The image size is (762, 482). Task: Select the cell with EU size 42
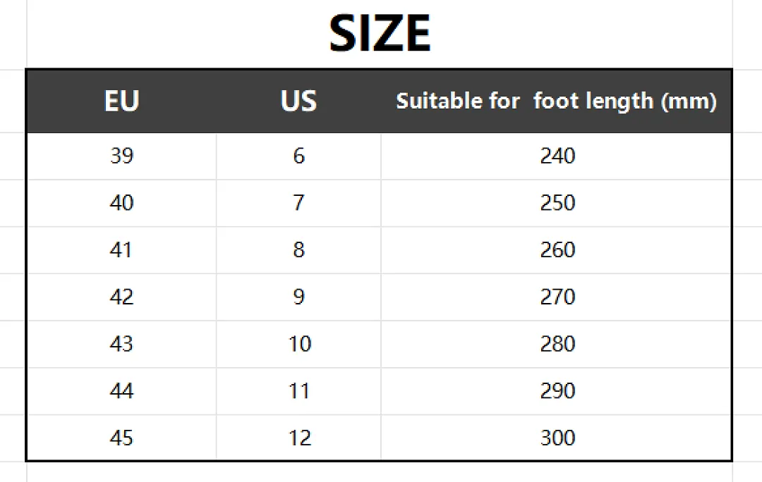point(121,297)
